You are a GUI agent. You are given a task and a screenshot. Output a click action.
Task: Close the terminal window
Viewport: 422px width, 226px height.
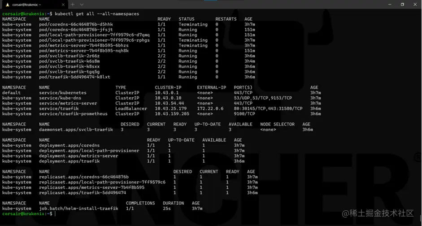[x=415, y=4]
